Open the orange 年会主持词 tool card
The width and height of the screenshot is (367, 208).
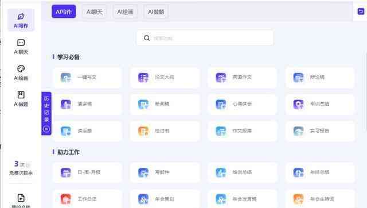click(x=320, y=199)
